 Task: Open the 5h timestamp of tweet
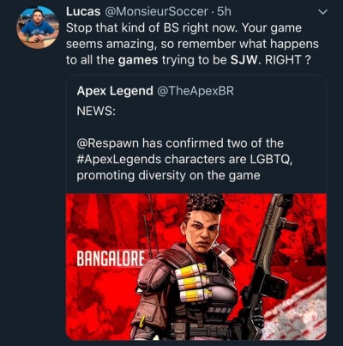pyautogui.click(x=224, y=12)
